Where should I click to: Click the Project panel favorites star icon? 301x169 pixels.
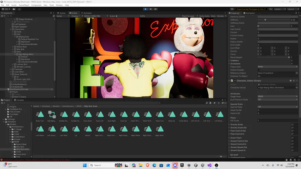(x=219, y=103)
